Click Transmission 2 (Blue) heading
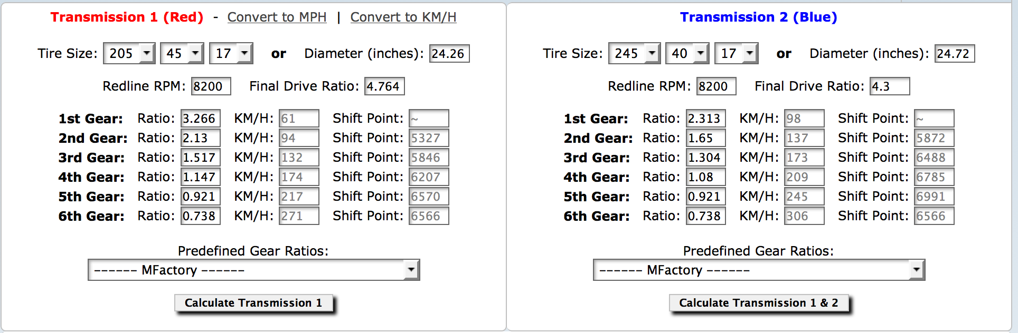1018x333 pixels. coord(759,17)
